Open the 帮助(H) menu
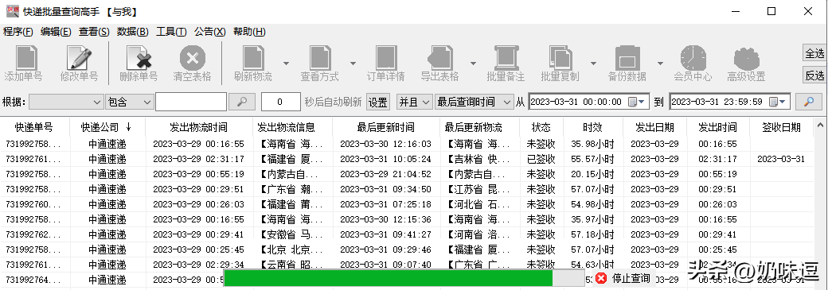The height and width of the screenshot is (290, 828). click(x=249, y=32)
